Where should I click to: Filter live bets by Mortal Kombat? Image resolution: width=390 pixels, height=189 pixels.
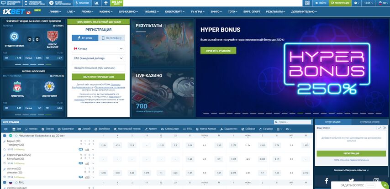(x=206, y=129)
